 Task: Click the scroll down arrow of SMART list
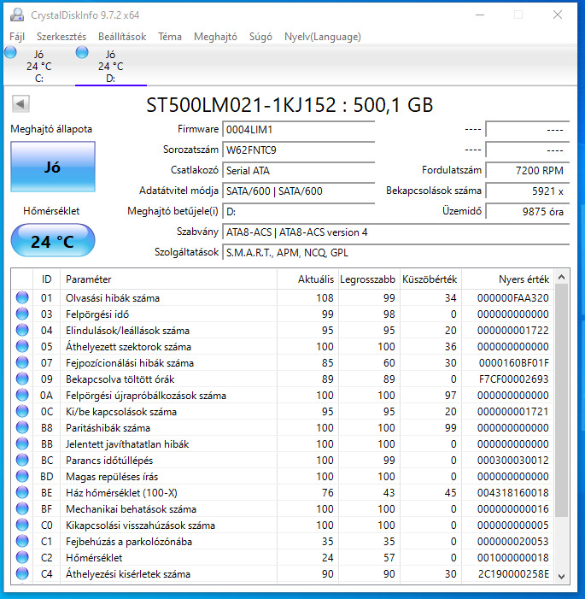coord(561,577)
